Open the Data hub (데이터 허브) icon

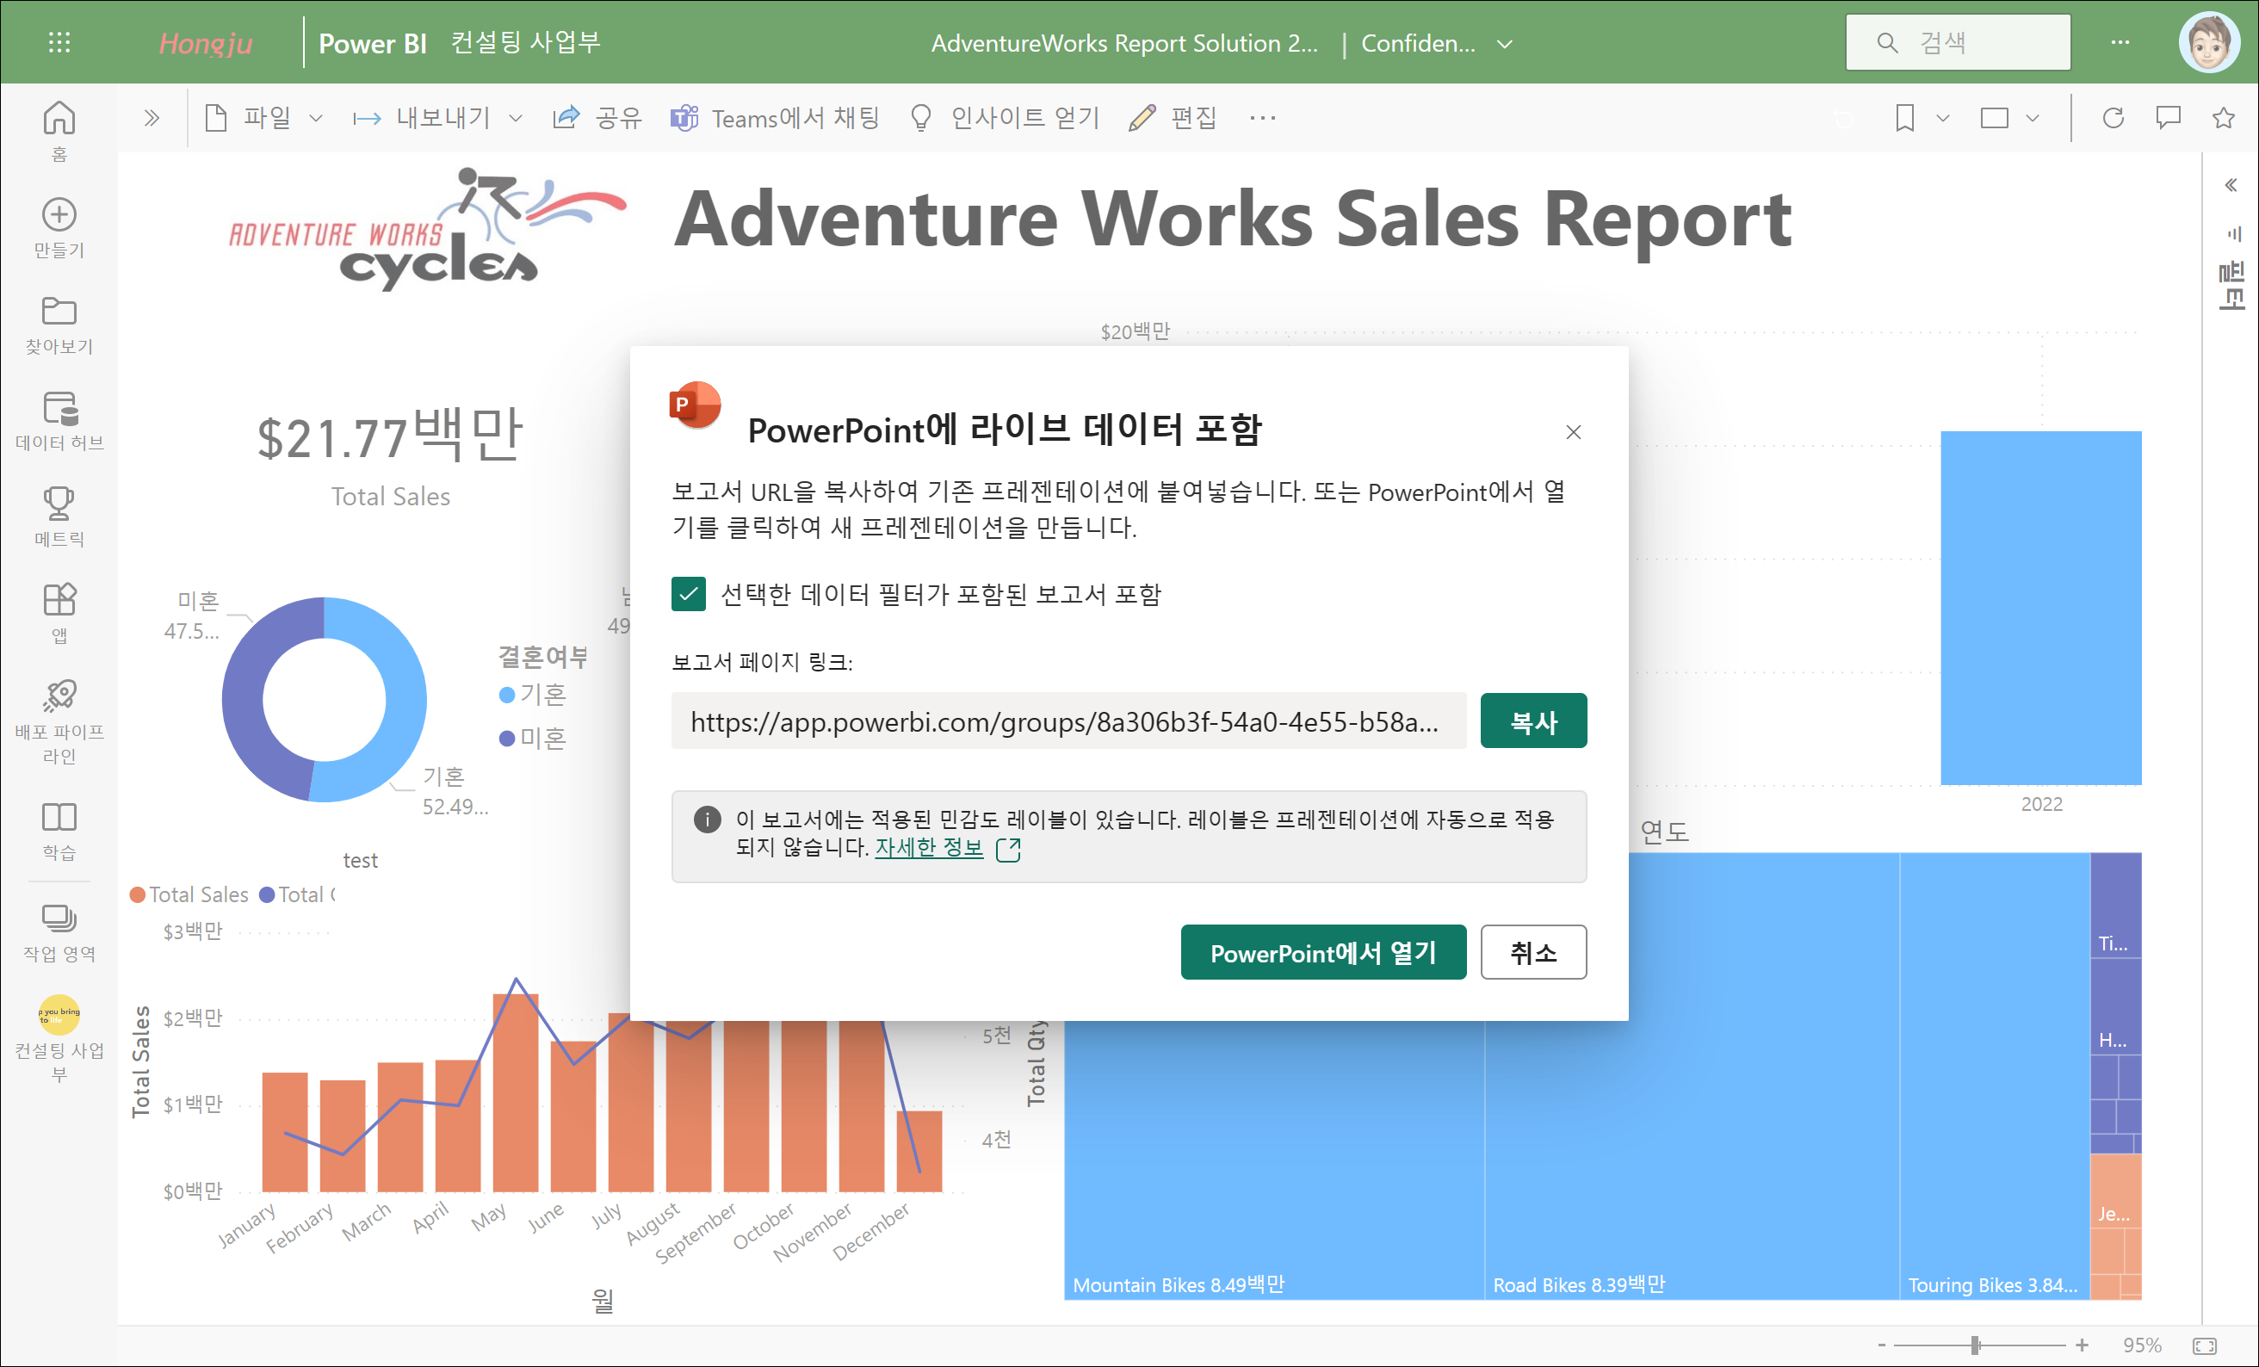click(59, 409)
